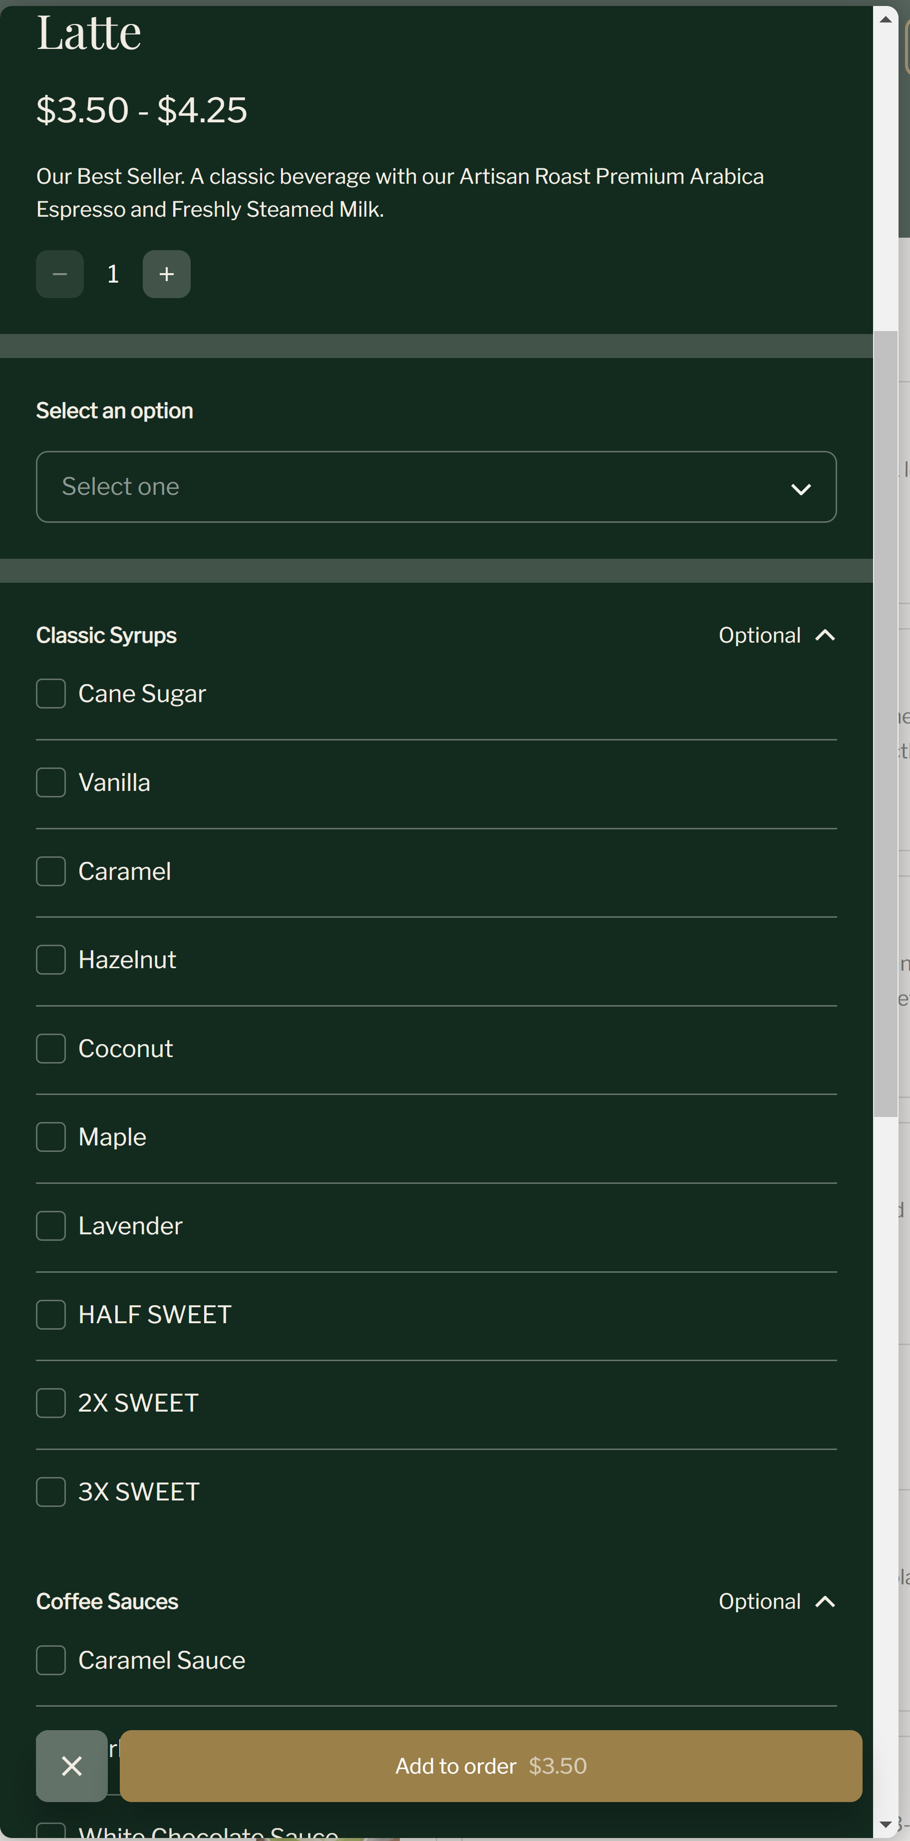
Task: Enable the Caramel syrup option
Action: coord(51,870)
